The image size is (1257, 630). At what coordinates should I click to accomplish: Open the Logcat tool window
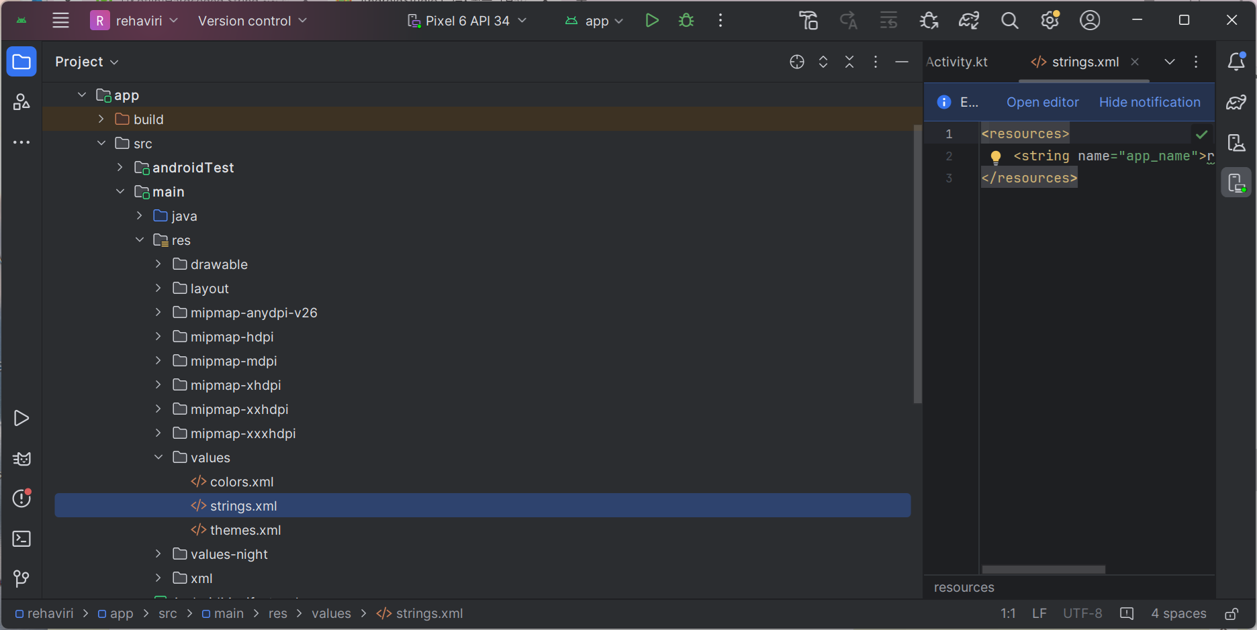click(21, 458)
